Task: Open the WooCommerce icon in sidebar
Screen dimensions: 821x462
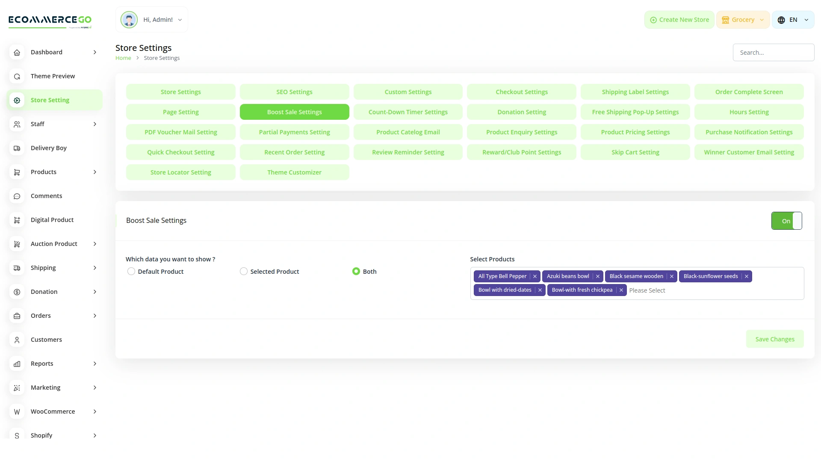Action: pos(17,412)
